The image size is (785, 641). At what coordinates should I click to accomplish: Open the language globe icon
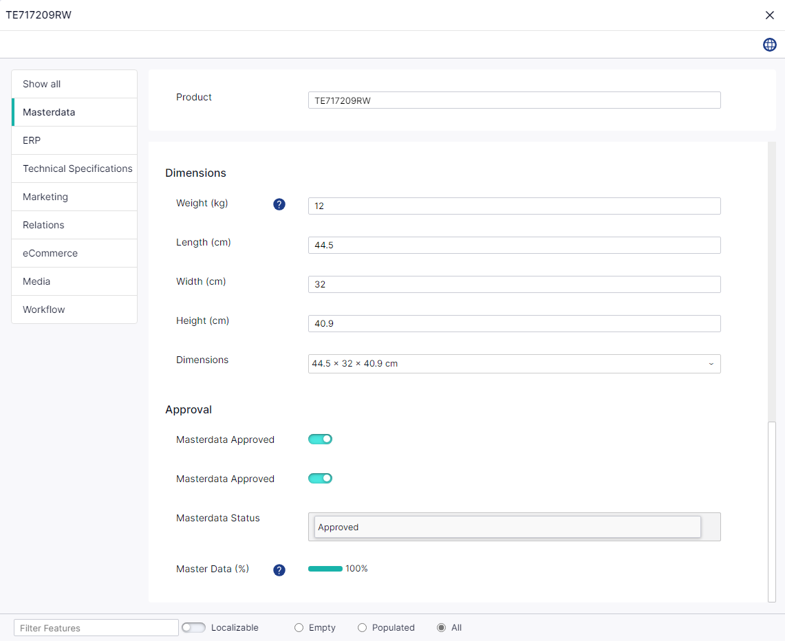point(769,45)
